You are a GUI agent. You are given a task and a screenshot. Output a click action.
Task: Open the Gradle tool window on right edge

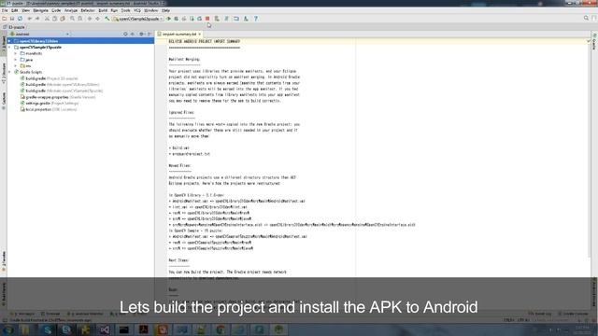pyautogui.click(x=594, y=41)
